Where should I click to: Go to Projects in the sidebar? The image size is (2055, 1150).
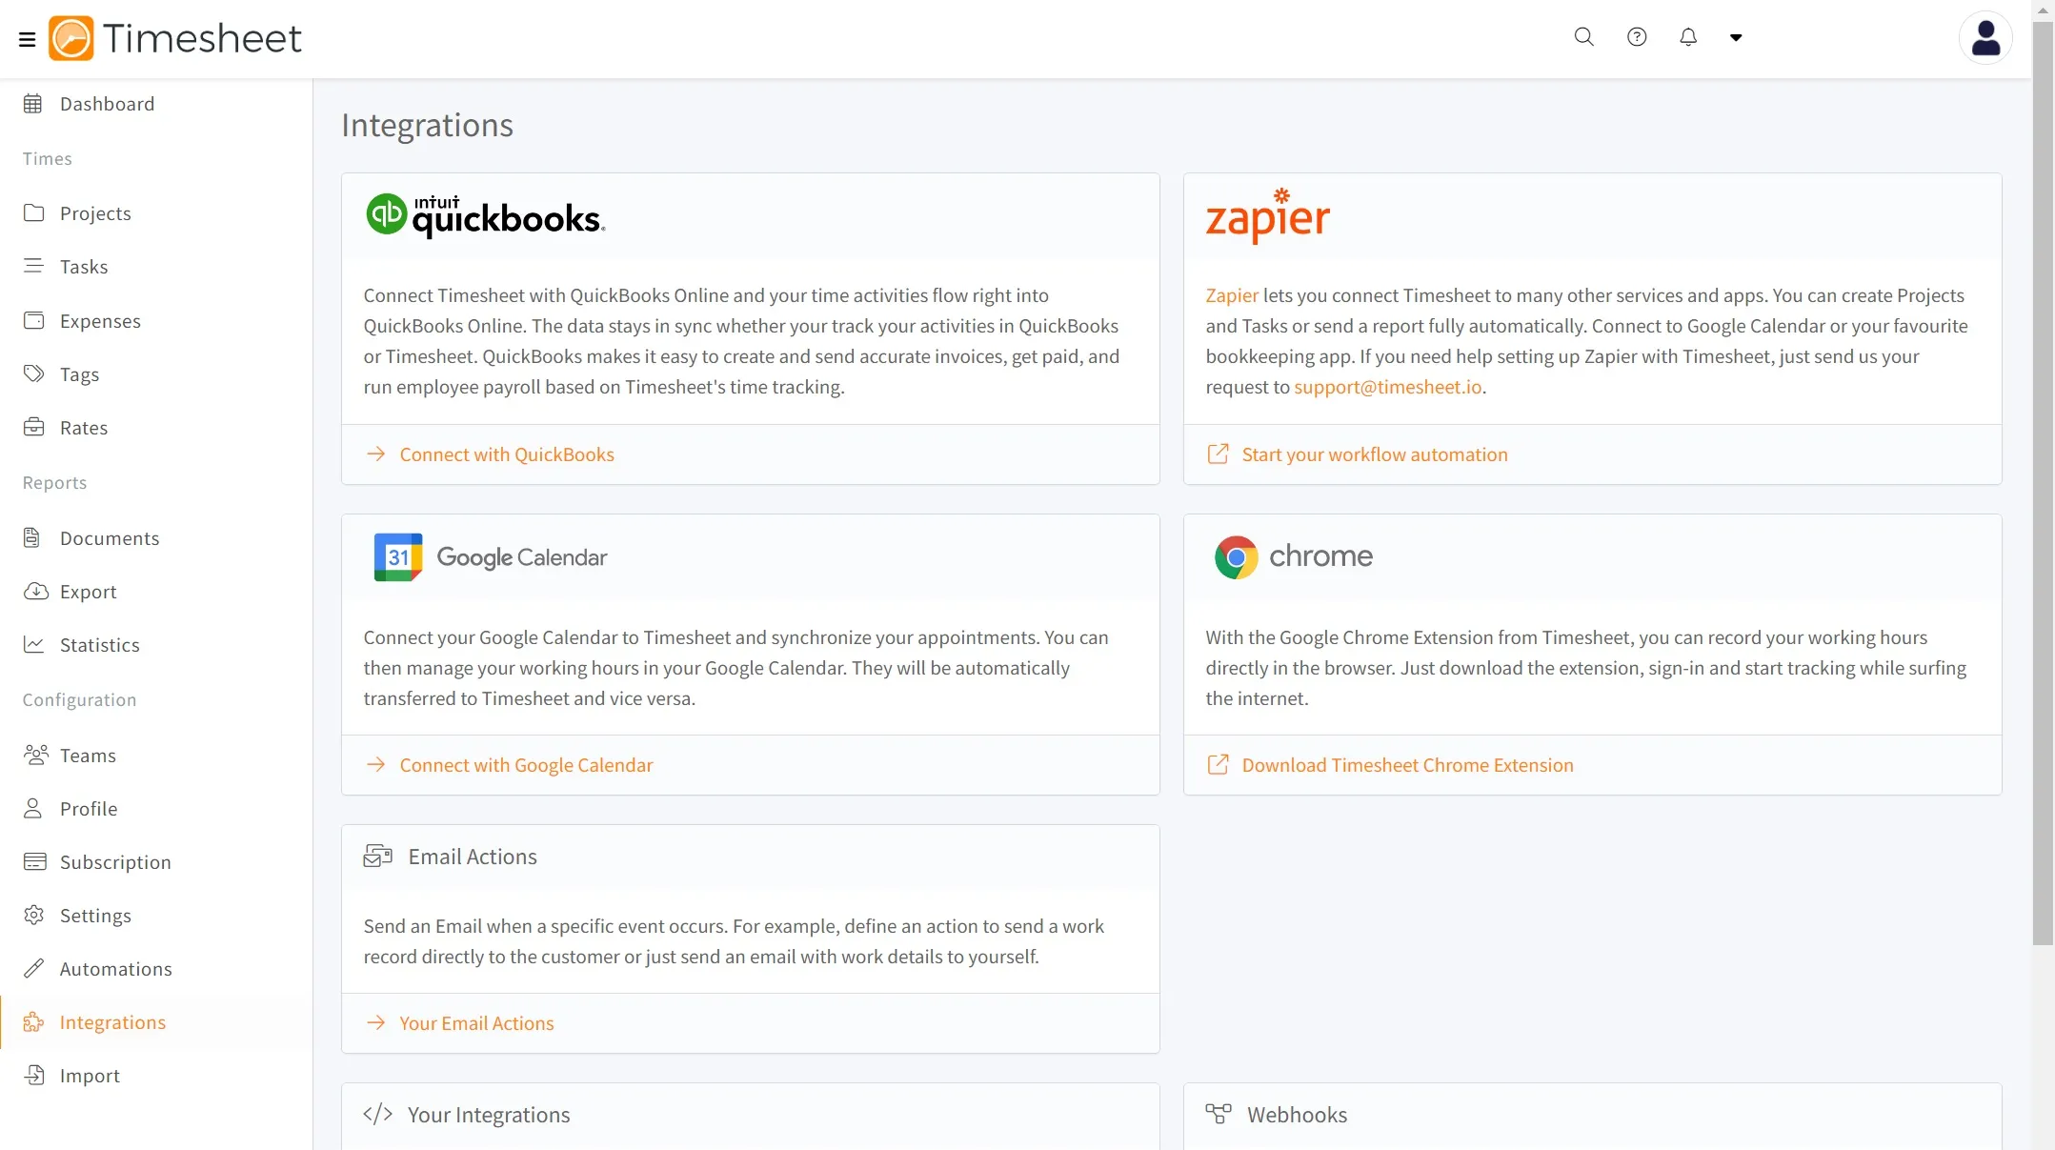(x=95, y=213)
